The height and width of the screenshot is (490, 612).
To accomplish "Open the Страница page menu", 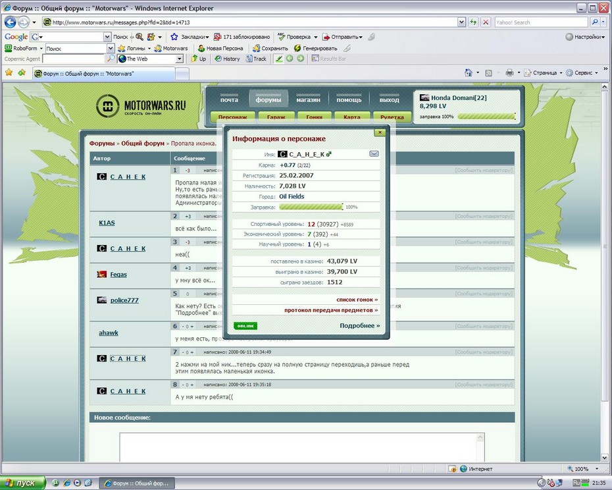I will (543, 72).
